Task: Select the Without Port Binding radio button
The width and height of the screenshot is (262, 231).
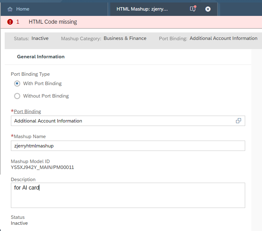Action: pos(17,96)
